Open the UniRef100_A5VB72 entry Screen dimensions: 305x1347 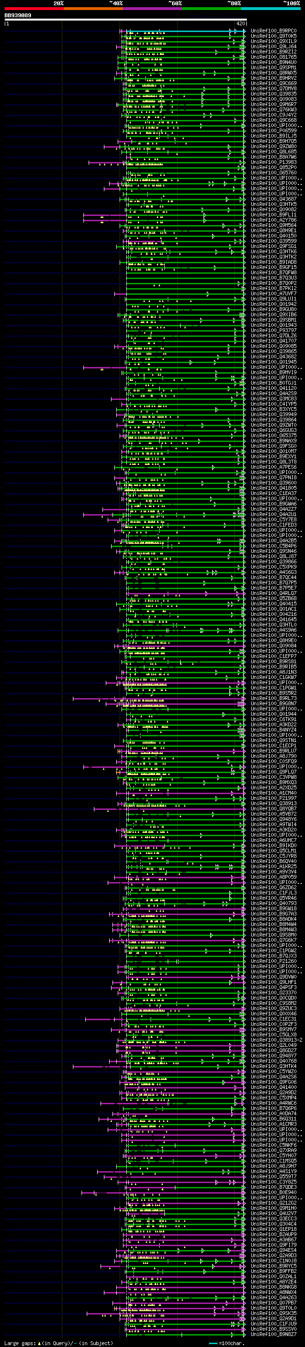(x=274, y=814)
